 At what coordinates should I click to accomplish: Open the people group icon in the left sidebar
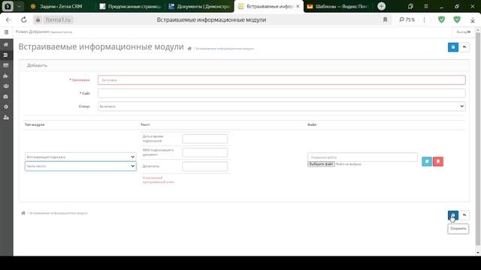[6, 86]
